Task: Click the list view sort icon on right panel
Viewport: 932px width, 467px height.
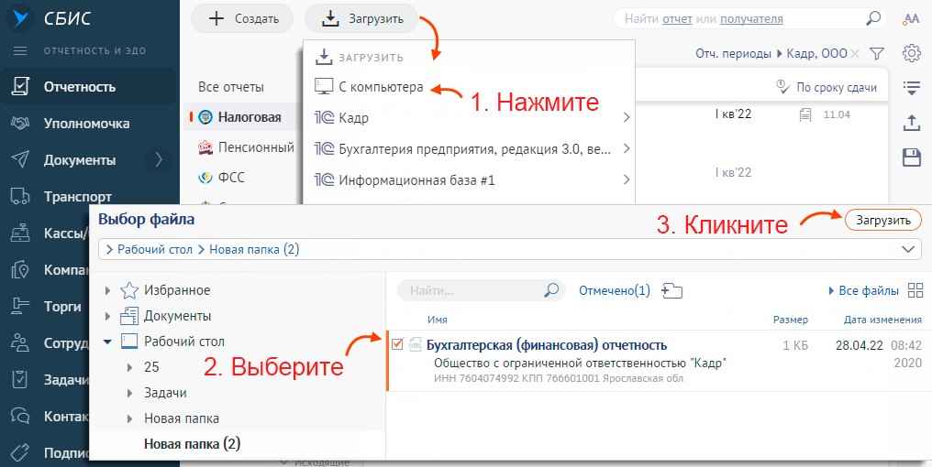Action: (x=911, y=88)
